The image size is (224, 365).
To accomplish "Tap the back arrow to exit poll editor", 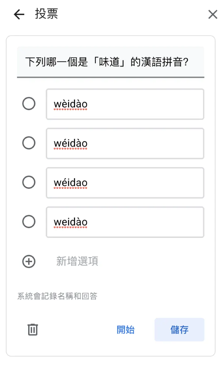I will [19, 14].
